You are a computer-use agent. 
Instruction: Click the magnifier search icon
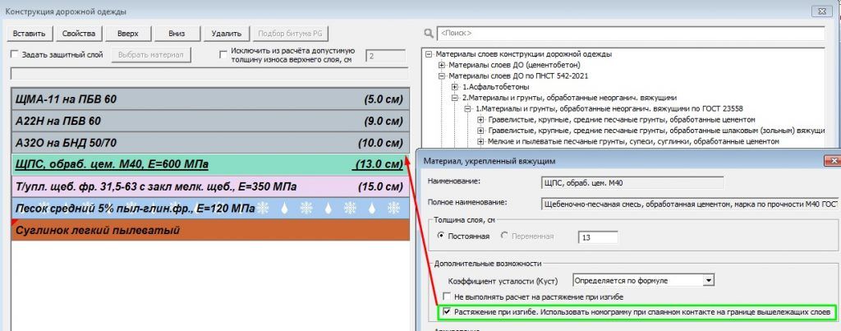click(428, 33)
